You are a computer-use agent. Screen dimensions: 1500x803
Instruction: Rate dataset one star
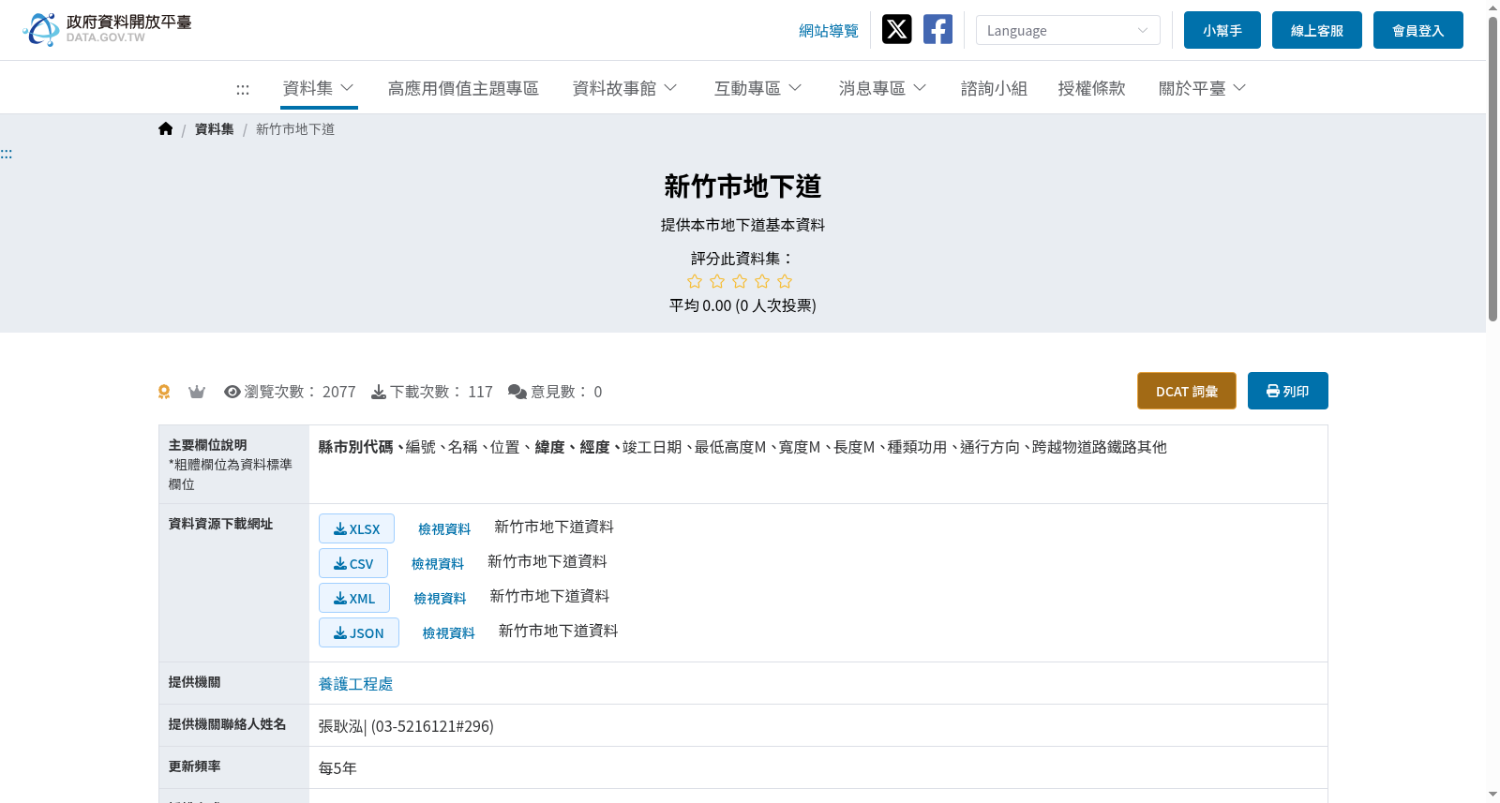pyautogui.click(x=695, y=281)
